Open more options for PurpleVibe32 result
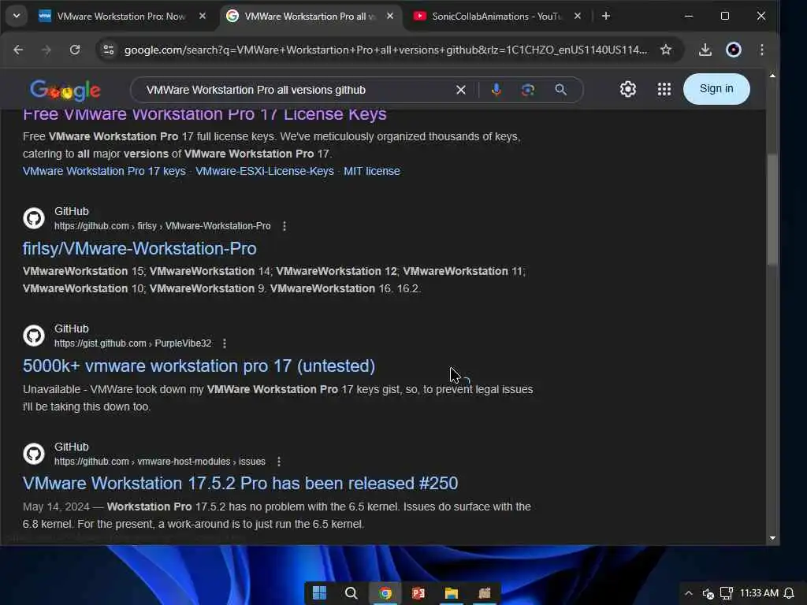Image resolution: width=807 pixels, height=605 pixels. click(x=225, y=343)
